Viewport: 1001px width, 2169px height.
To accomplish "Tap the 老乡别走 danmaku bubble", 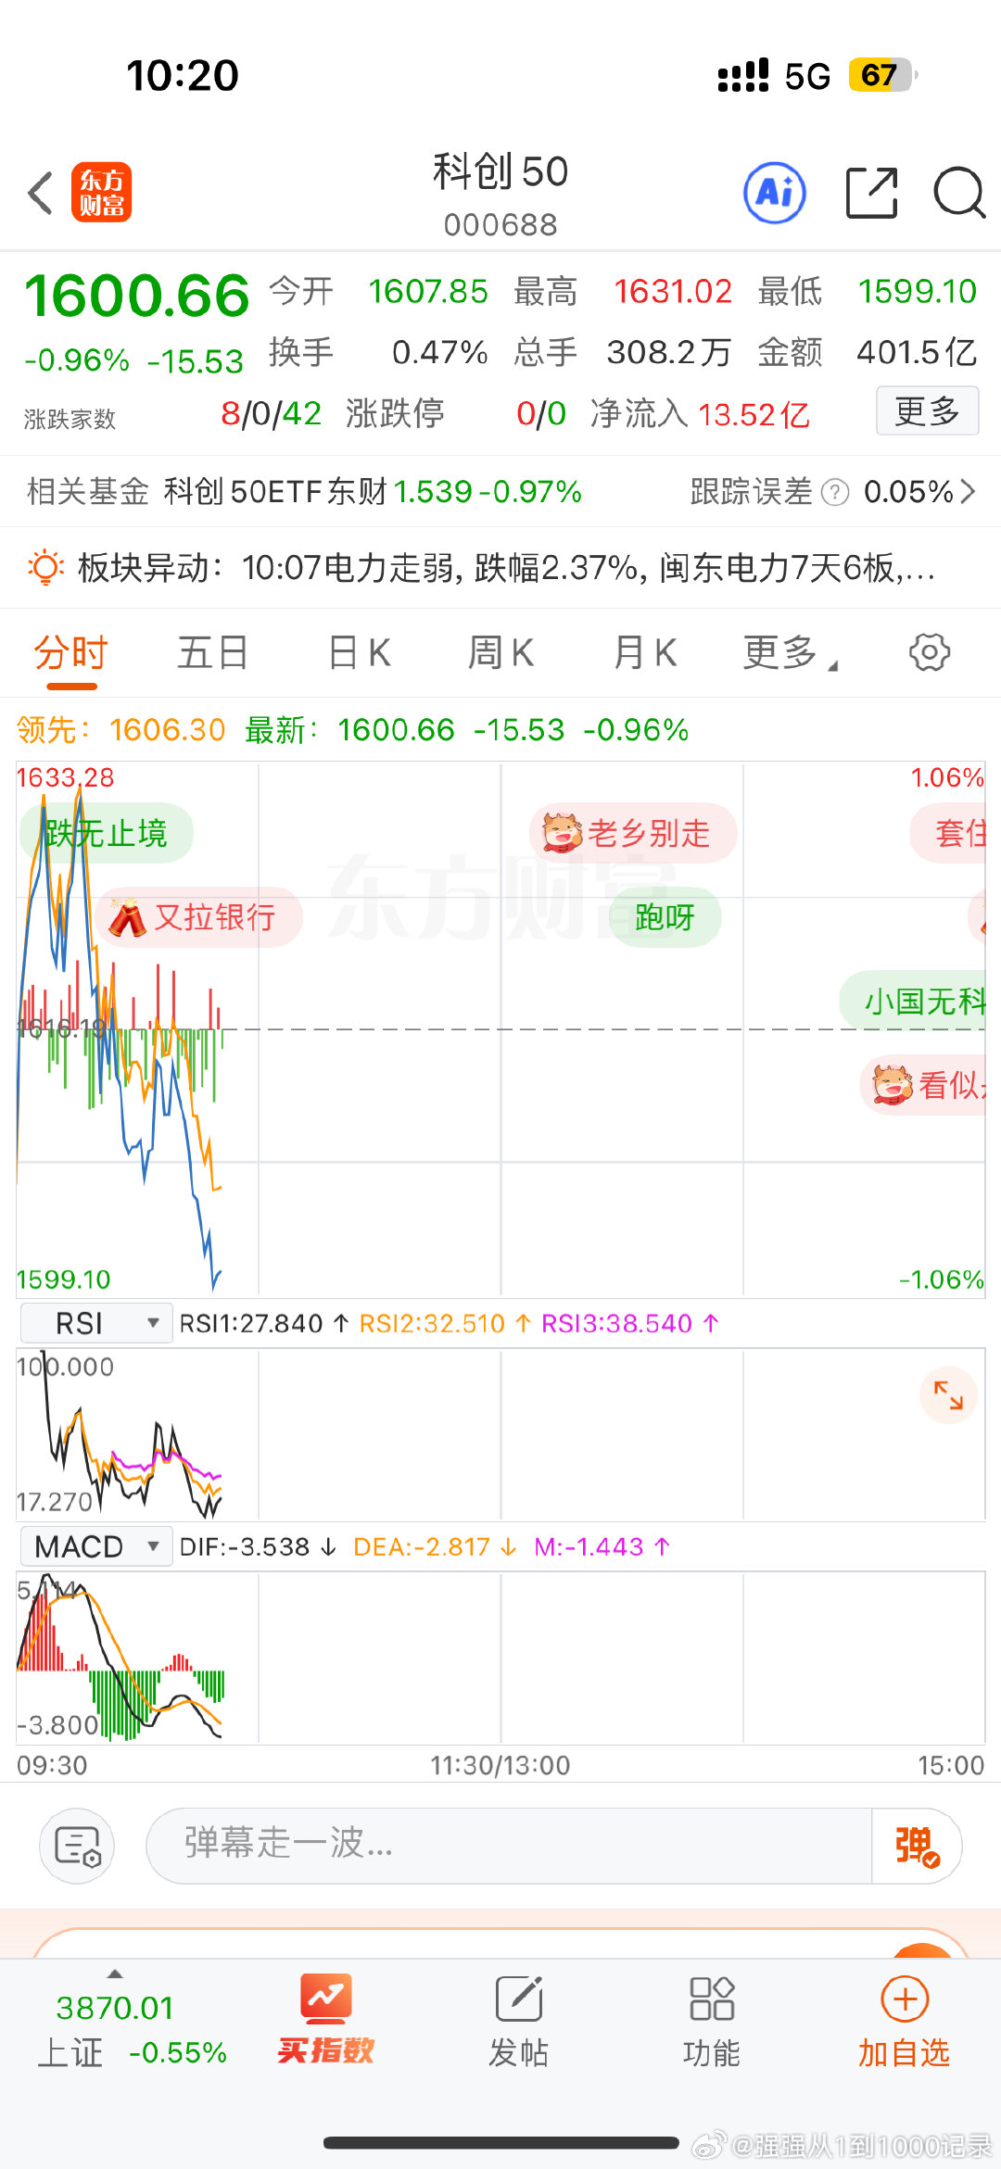I will [633, 833].
